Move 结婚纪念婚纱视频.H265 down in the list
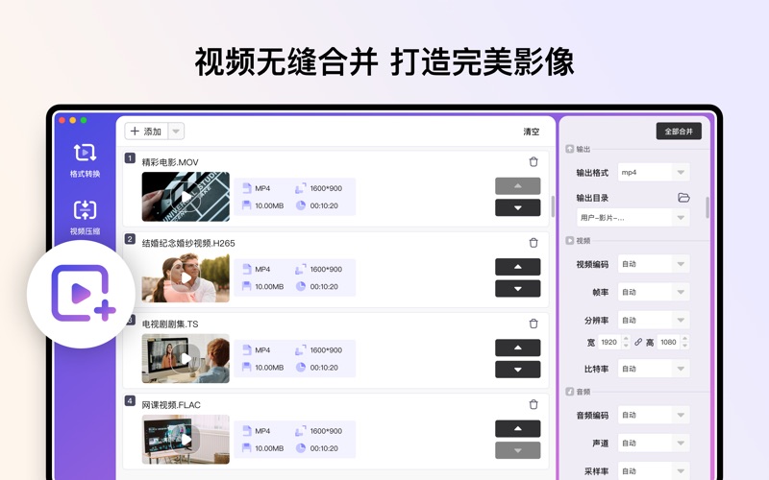The width and height of the screenshot is (769, 480). [x=518, y=289]
